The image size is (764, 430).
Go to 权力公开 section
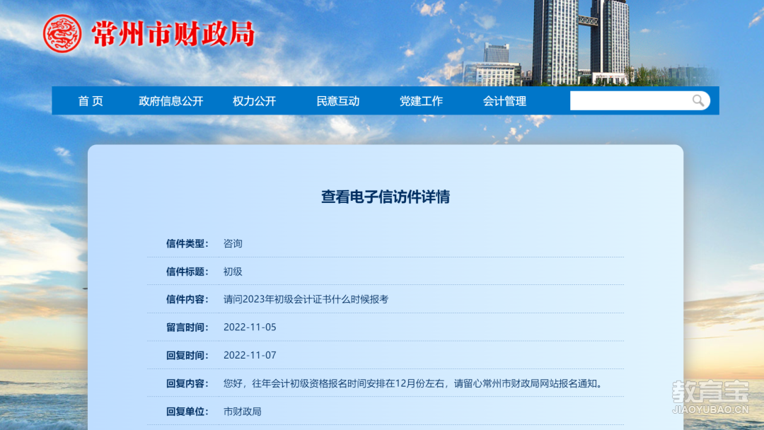[255, 101]
